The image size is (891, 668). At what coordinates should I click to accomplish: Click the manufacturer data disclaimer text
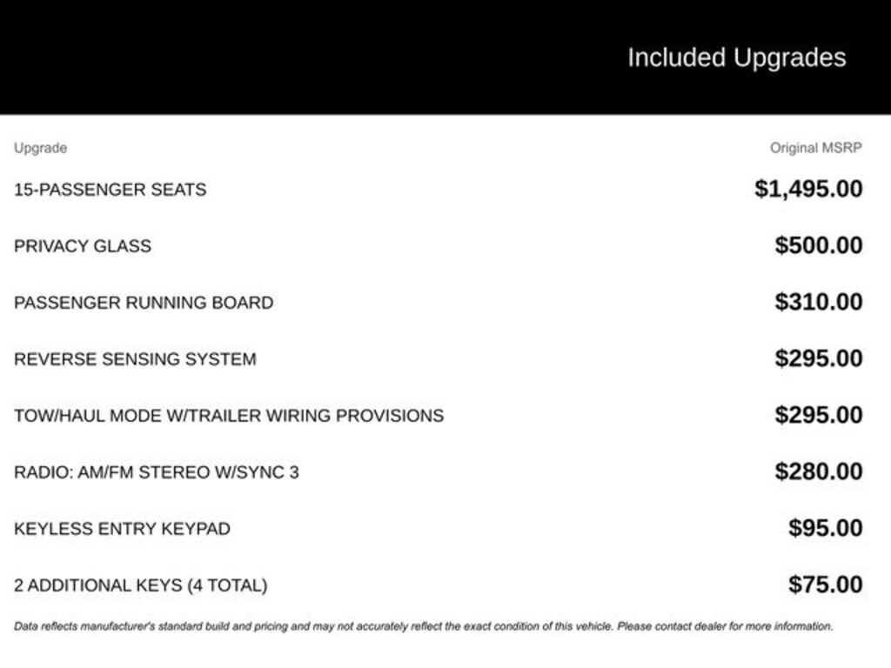[423, 626]
